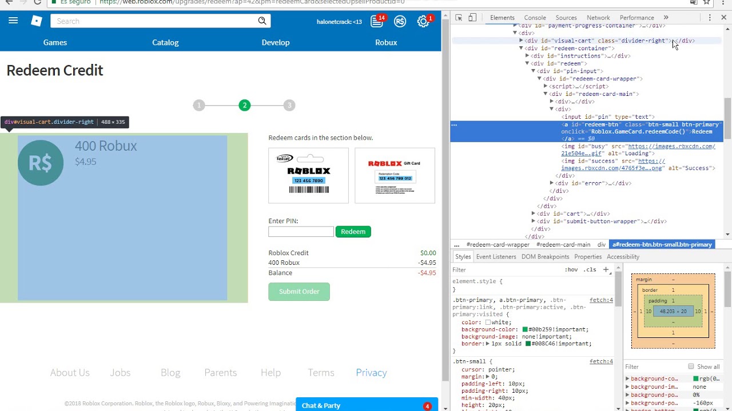Image resolution: width=732 pixels, height=411 pixels.
Task: Toggle the :hov element state button
Action: click(x=571, y=269)
